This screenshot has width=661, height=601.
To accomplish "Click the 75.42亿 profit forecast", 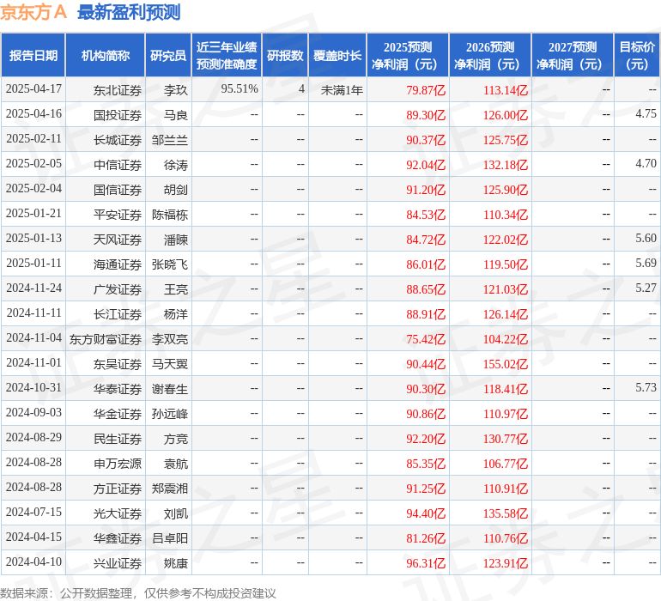I will [426, 339].
